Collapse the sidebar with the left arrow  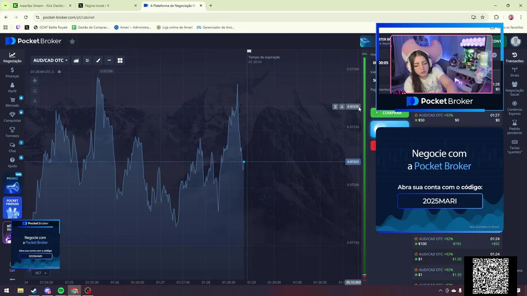tap(12, 280)
